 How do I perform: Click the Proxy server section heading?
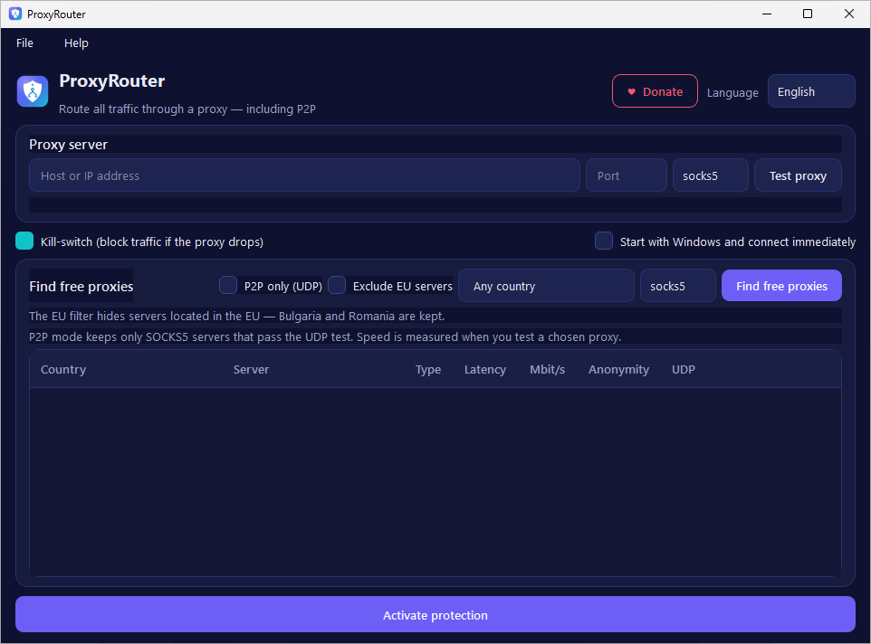coord(68,144)
